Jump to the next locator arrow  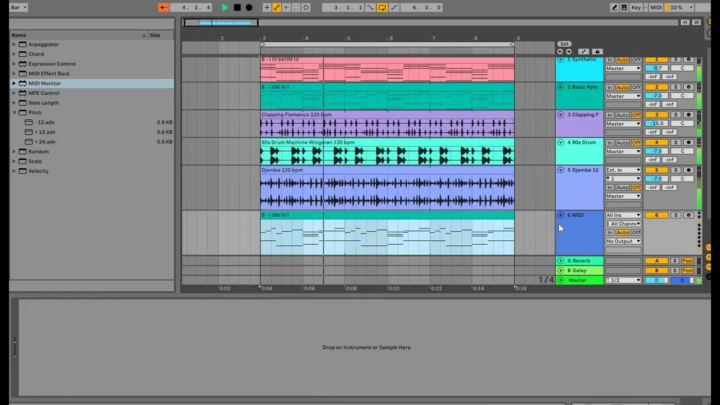tap(568, 52)
